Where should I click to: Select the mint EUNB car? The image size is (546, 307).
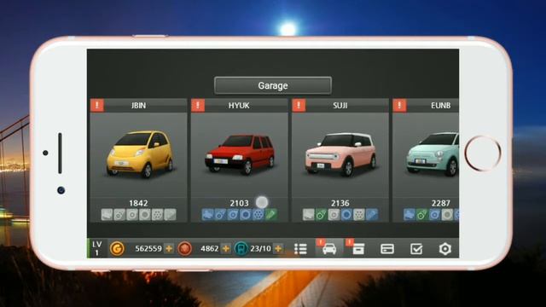tap(433, 153)
